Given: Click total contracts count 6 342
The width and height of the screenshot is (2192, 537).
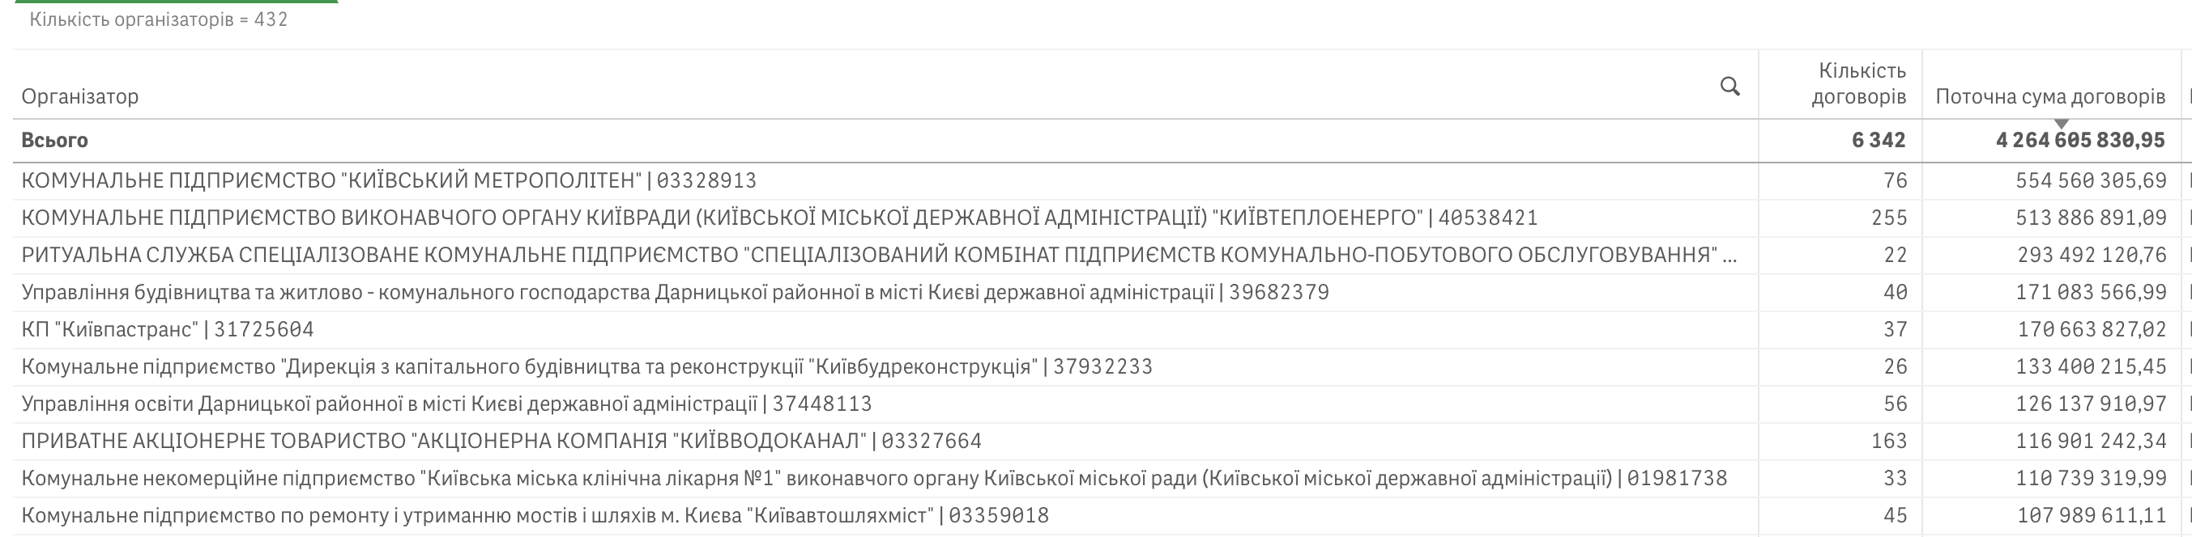Looking at the screenshot, I should click(x=1878, y=140).
